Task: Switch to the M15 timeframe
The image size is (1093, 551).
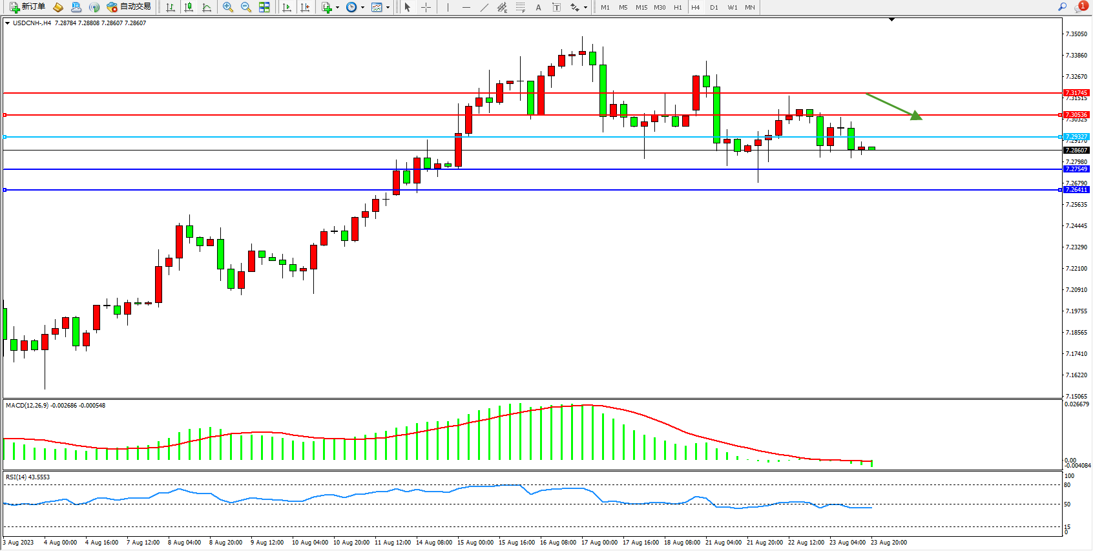Action: pos(641,7)
